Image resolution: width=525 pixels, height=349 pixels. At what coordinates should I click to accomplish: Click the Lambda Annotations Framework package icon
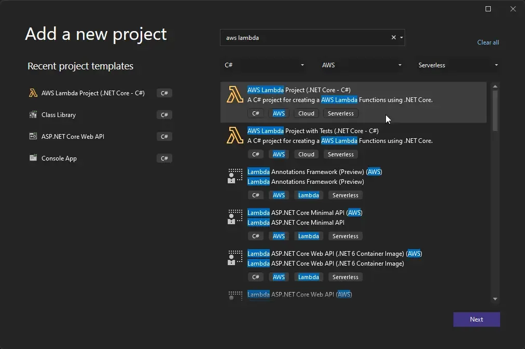[x=234, y=177]
